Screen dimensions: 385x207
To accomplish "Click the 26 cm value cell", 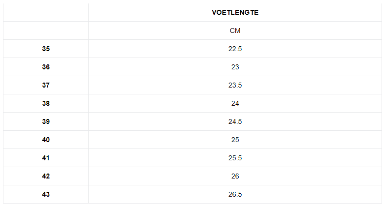I will point(235,176).
